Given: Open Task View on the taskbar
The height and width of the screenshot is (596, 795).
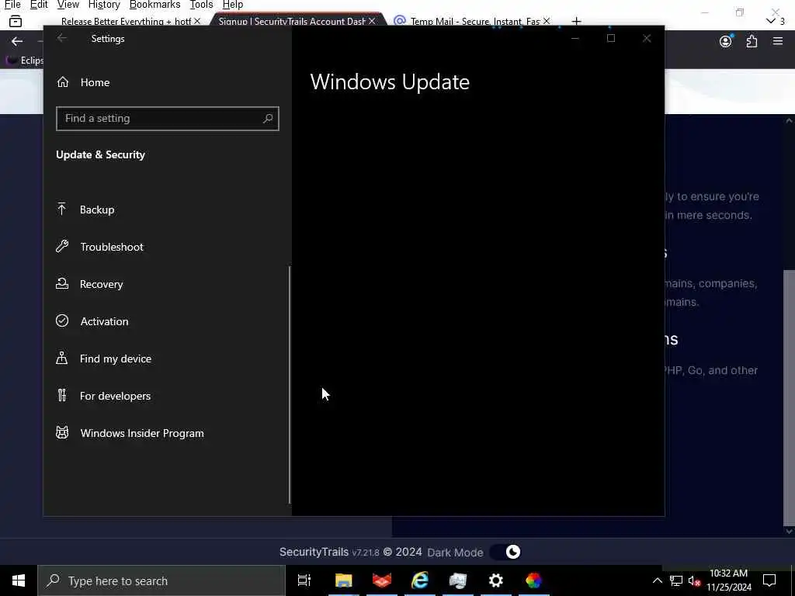Looking at the screenshot, I should pyautogui.click(x=304, y=580).
